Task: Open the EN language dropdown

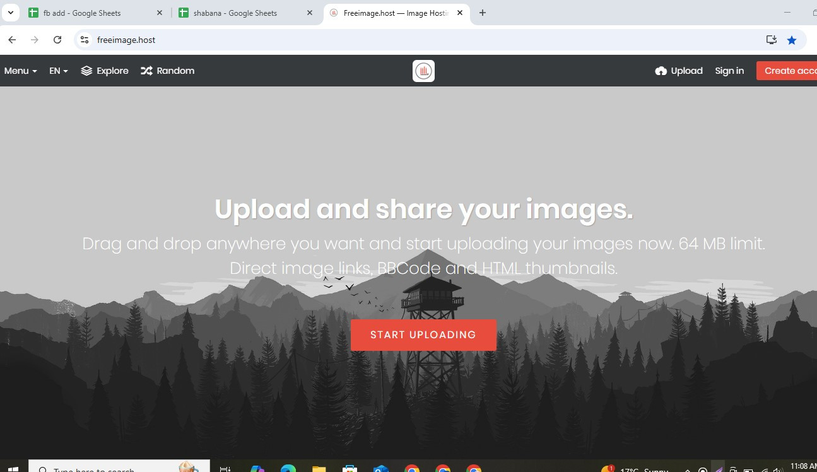Action: point(59,71)
